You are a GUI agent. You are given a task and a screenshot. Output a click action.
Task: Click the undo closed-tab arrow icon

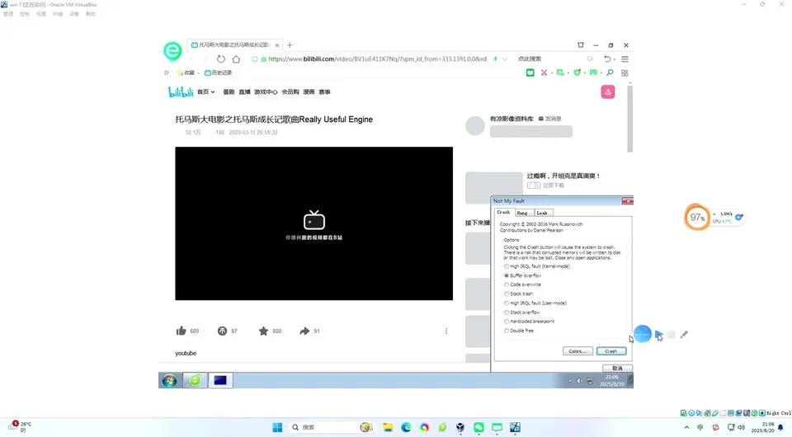coord(607,59)
